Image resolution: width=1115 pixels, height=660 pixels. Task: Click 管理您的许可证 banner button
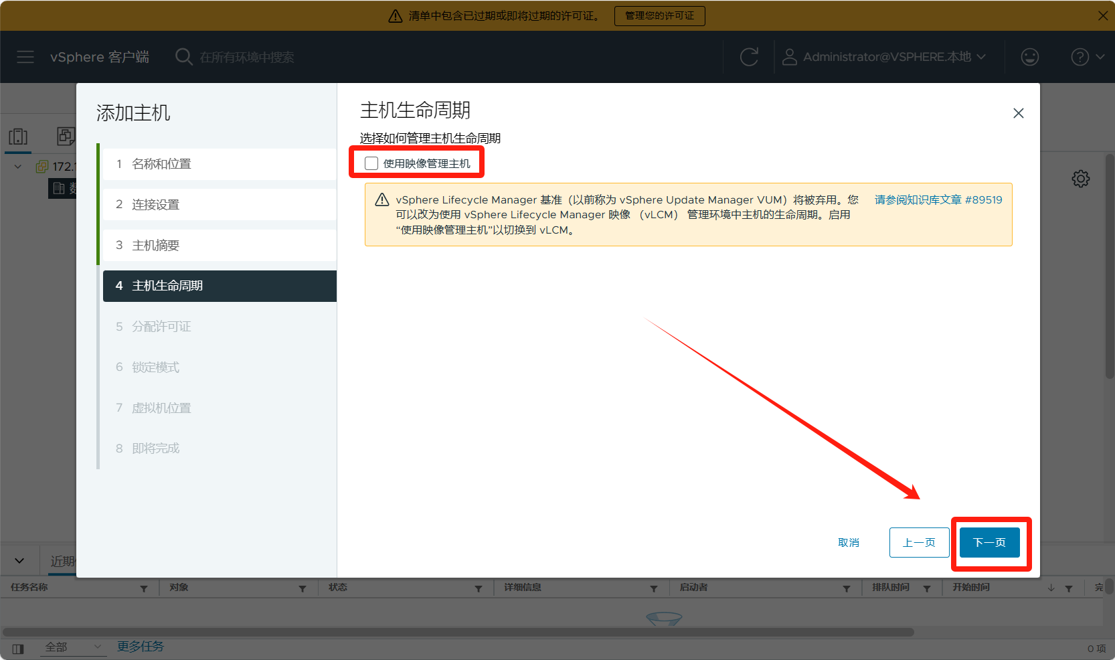click(x=659, y=15)
